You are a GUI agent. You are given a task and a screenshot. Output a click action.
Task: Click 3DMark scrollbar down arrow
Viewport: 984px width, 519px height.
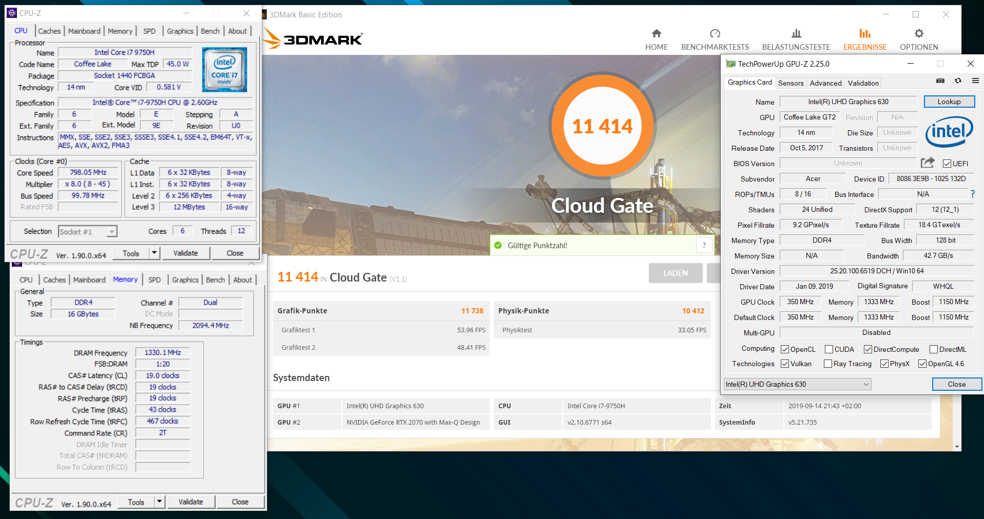pos(957,447)
